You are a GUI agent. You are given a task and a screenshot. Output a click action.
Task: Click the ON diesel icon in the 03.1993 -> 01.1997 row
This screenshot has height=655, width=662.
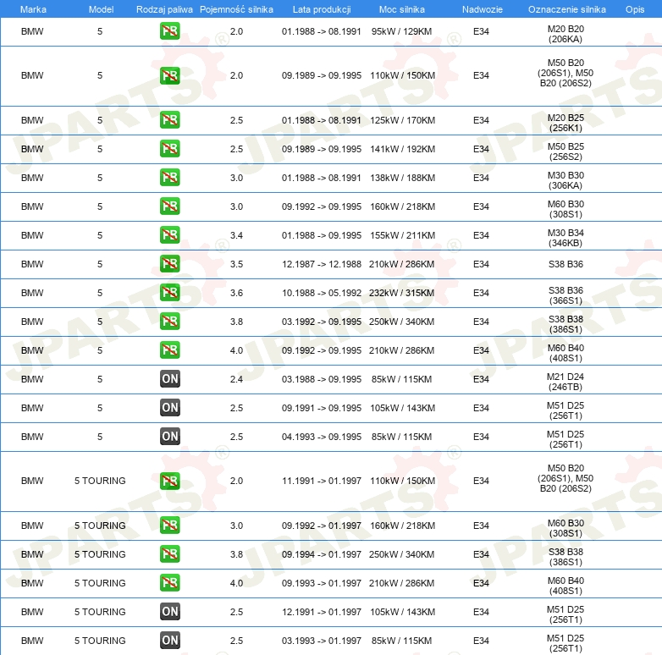click(x=169, y=641)
